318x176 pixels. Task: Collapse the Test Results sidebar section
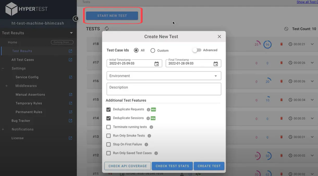coord(71,33)
